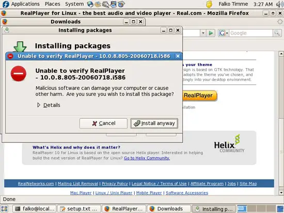Click the Firefox main window title icon
284x213 pixels.
[x=4, y=13]
